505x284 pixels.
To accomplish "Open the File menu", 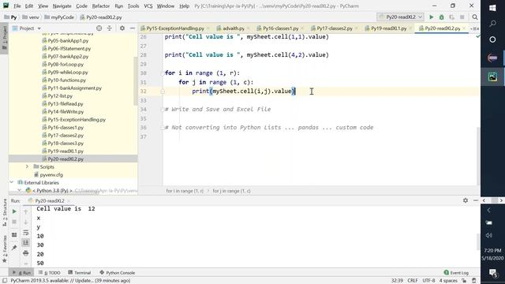I will tap(17, 6).
